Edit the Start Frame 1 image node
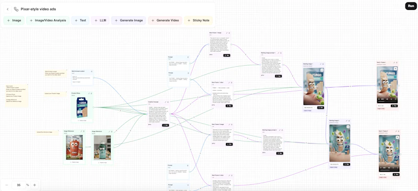This screenshot has height=191, width=418. [x=227, y=33]
